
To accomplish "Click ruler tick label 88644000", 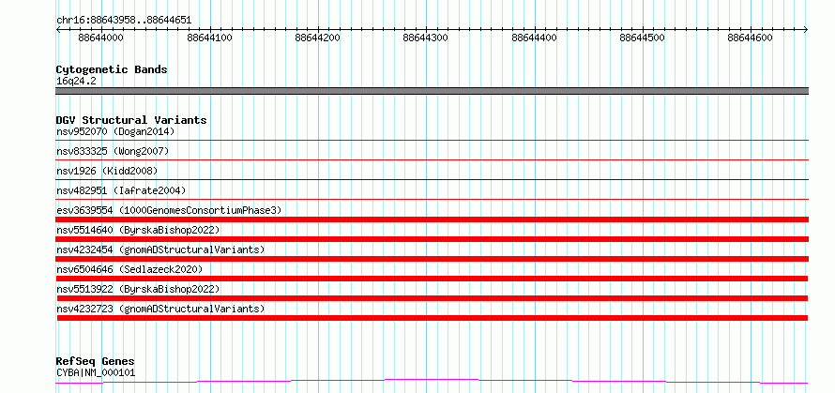I will click(100, 38).
